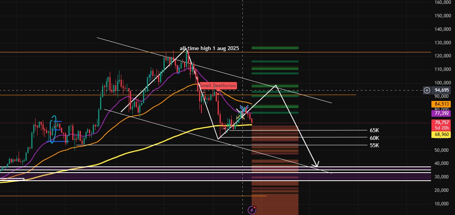Select the Small Deathcross label

[218, 86]
